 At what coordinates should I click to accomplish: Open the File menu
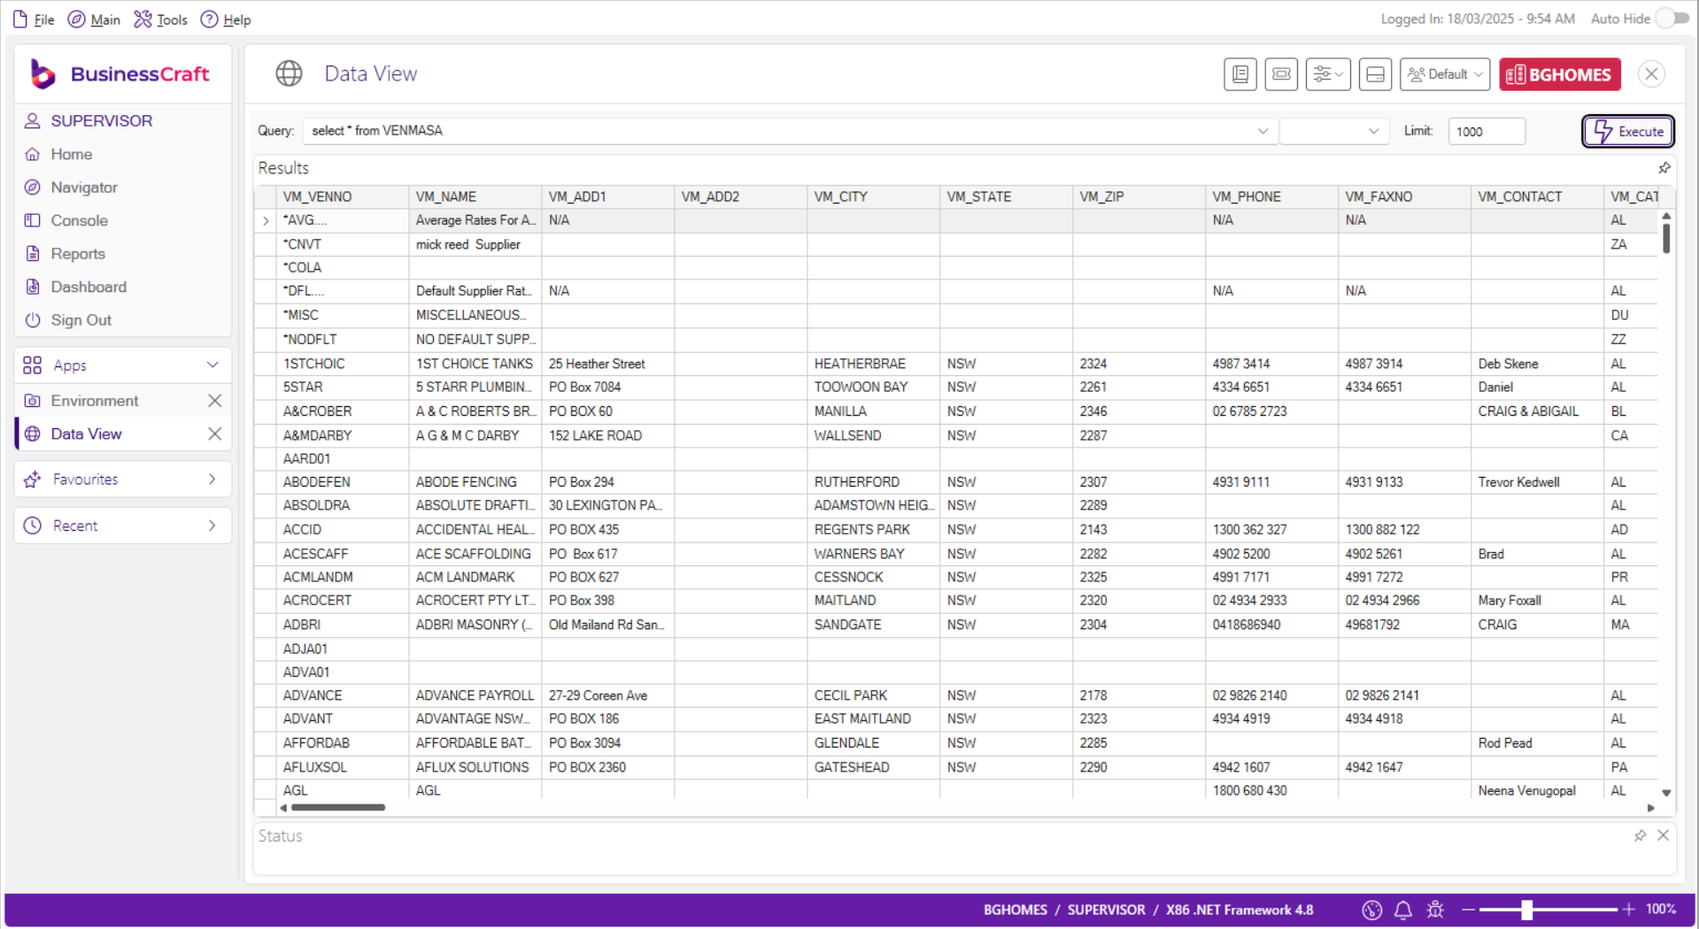pos(34,19)
